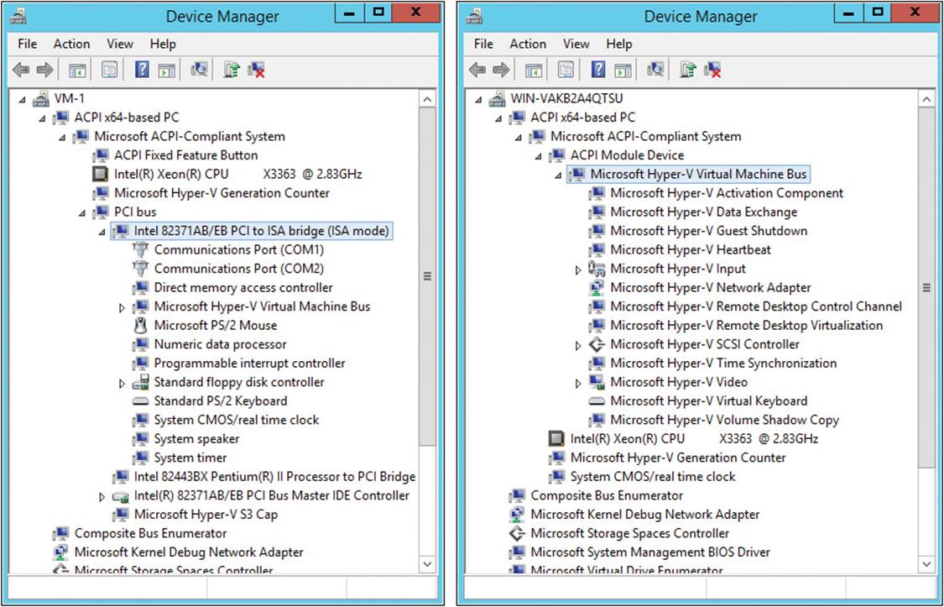Viewport: 944px width, 607px height.
Task: Click Properties icon in left window toolbar
Action: pyautogui.click(x=109, y=70)
